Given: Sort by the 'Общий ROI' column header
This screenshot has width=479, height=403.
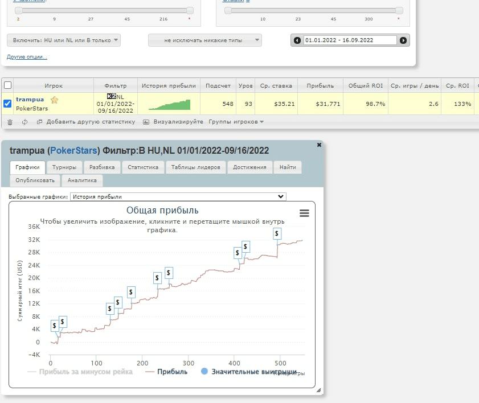Looking at the screenshot, I should click(x=366, y=86).
